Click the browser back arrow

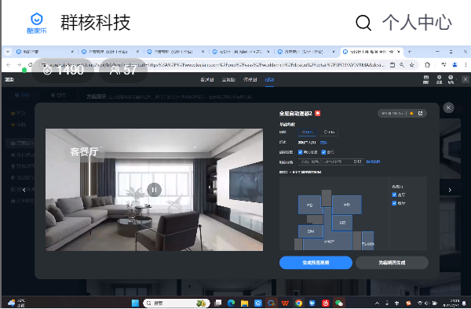(x=9, y=65)
